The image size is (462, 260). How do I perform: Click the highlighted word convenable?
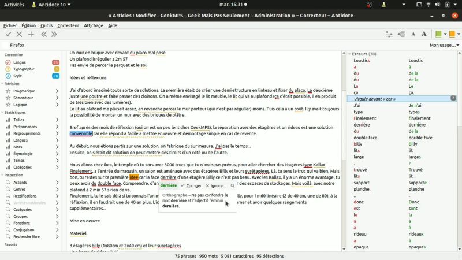pos(81,133)
